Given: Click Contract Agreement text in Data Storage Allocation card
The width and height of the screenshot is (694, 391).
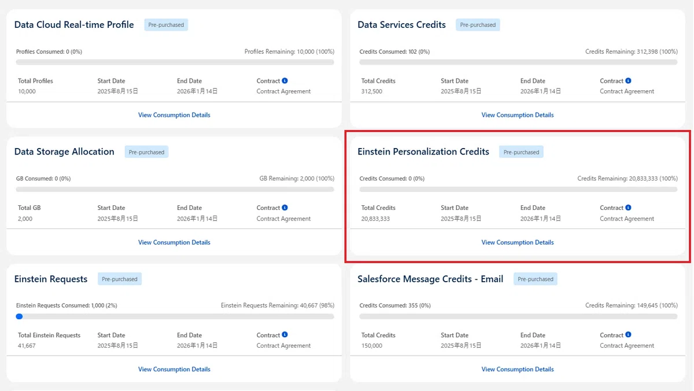Looking at the screenshot, I should click(284, 219).
